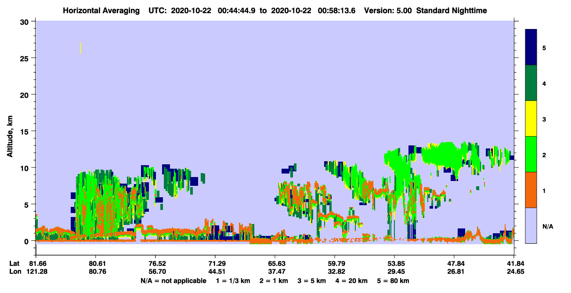The height and width of the screenshot is (293, 571).
Task: Click the '5 = 80 km' legend entry
Action: [394, 281]
